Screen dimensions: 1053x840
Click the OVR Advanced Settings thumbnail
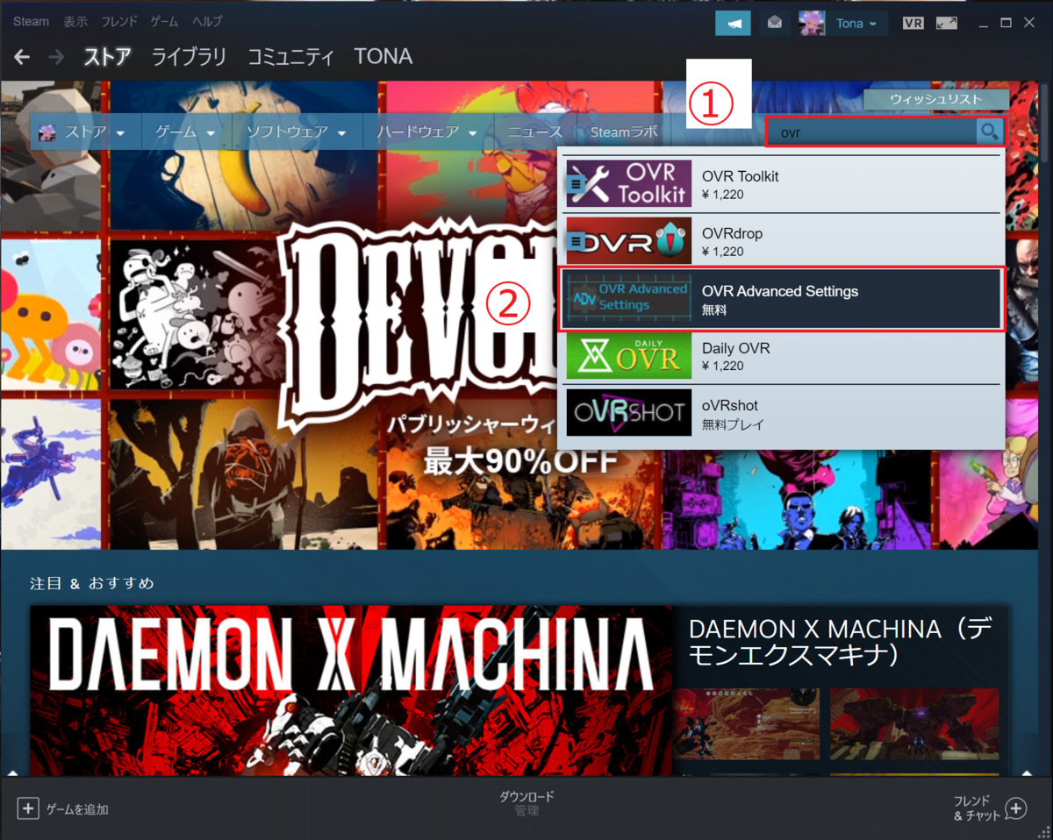tap(628, 298)
